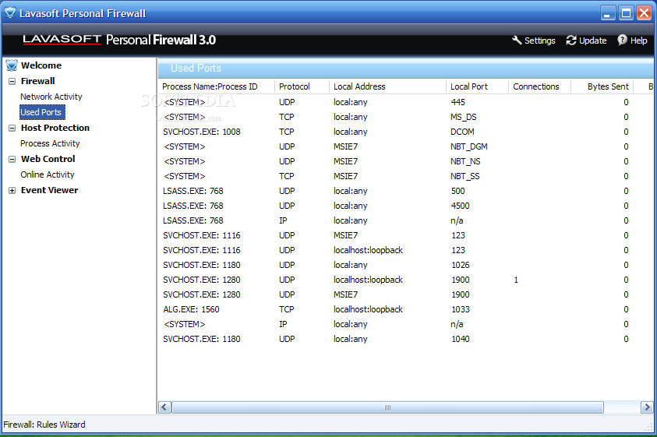Image resolution: width=657 pixels, height=437 pixels.
Task: Click the connections value 1 cell
Action: pyautogui.click(x=516, y=280)
